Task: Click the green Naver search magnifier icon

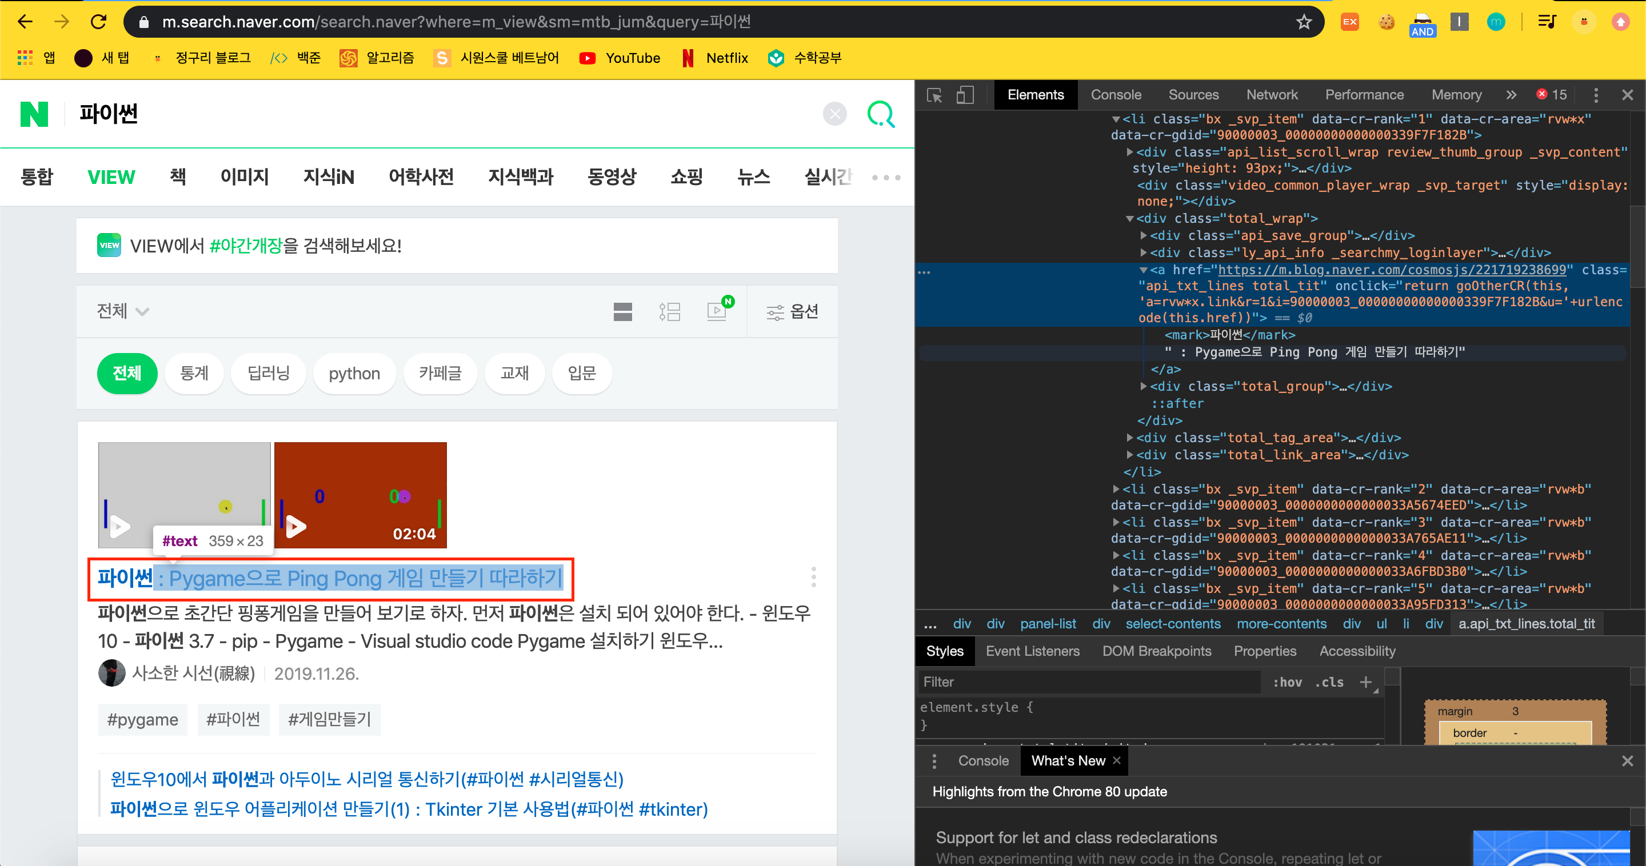Action: coord(881,114)
